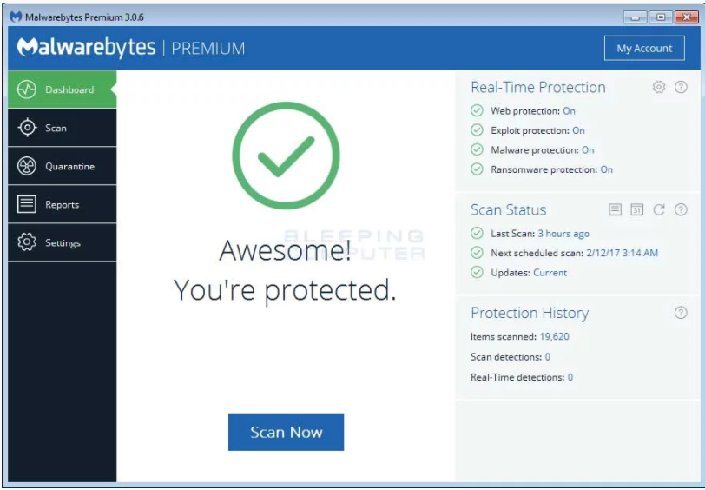Click the Exploit protection green check icon

pos(477,130)
